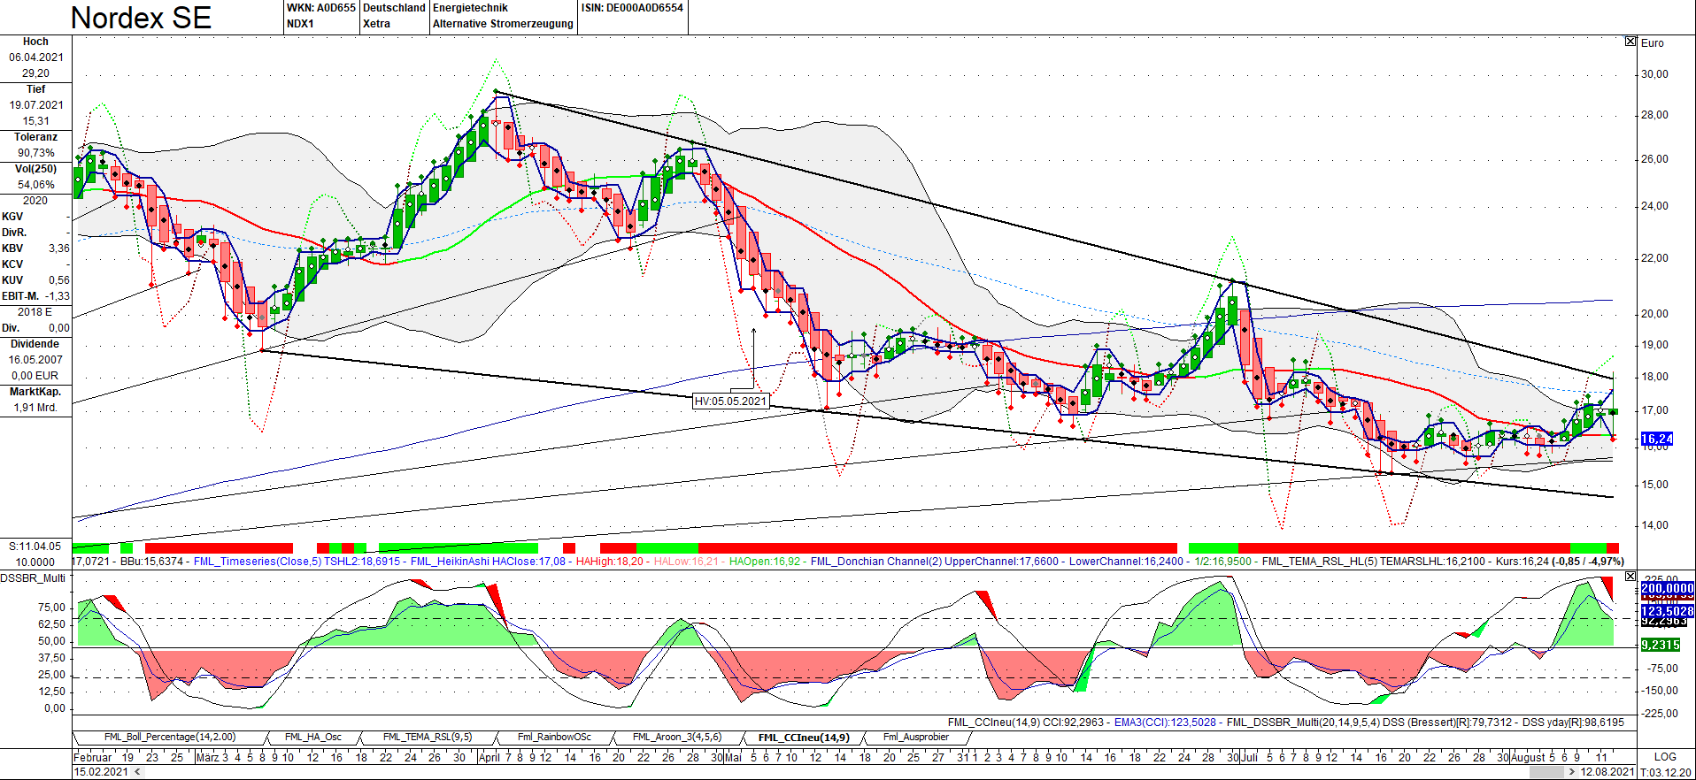Click the ISIN: DE000A0D6554 field
The image size is (1696, 780).
tap(632, 8)
